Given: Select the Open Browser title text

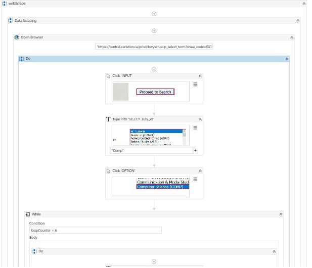Looking at the screenshot, I should (32, 37).
